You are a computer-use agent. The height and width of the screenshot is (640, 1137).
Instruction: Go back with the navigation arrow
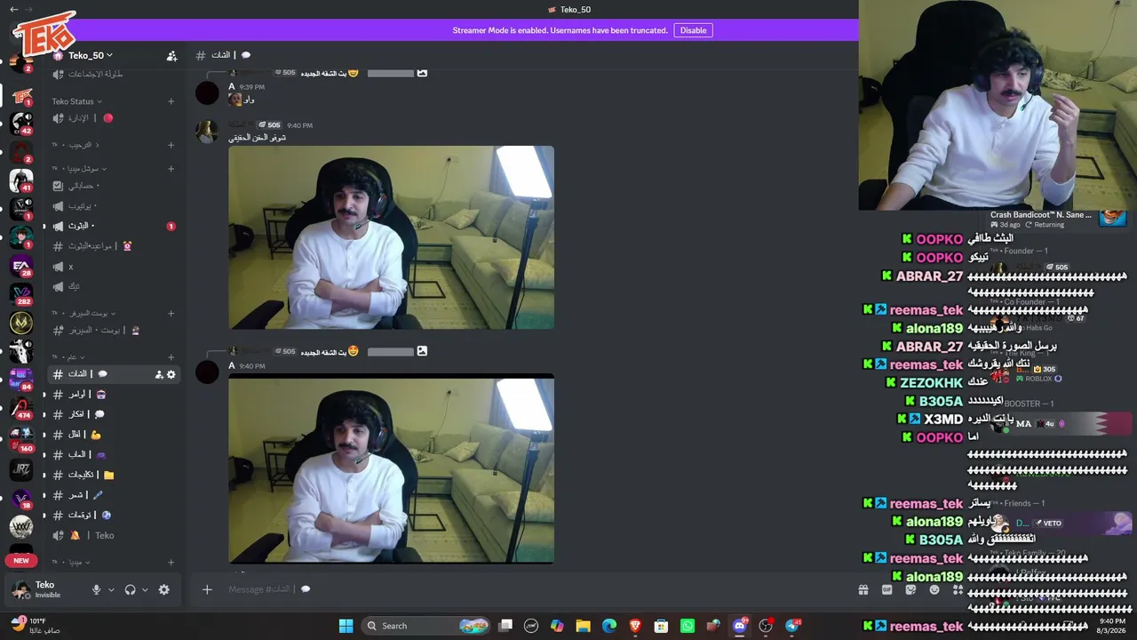point(13,9)
